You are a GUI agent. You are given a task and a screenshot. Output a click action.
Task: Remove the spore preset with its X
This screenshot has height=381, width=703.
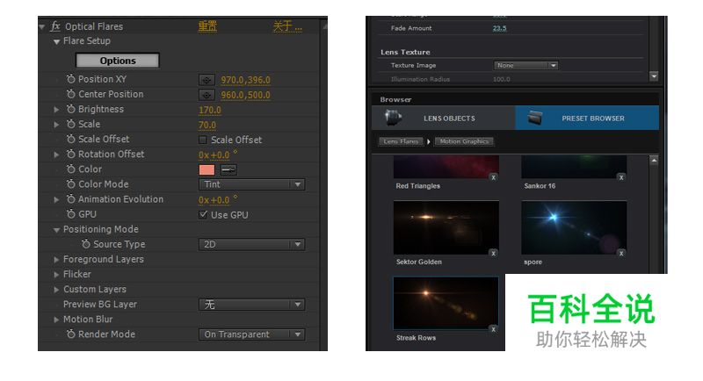621,253
